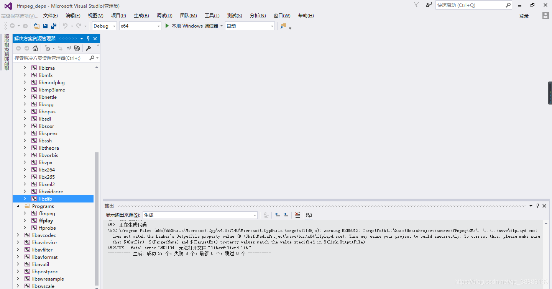The height and width of the screenshot is (289, 552).
Task: Select the libxvidcore project
Action: pyautogui.click(x=51, y=191)
